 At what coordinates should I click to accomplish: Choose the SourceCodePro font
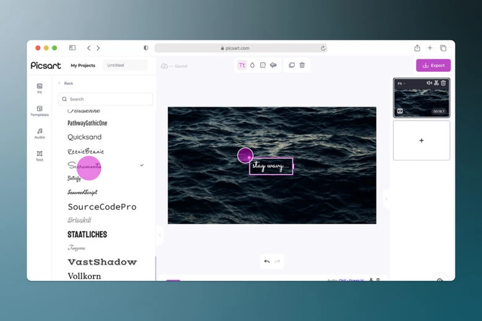point(102,207)
